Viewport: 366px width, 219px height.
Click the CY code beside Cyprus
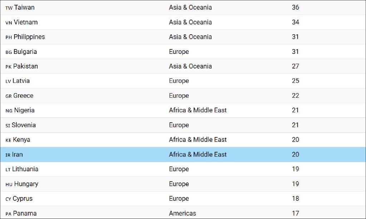click(x=8, y=199)
